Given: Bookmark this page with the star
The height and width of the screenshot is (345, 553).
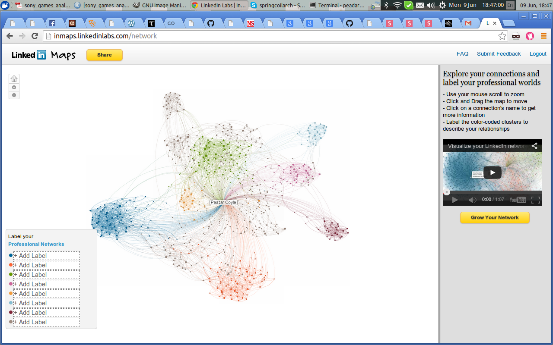Looking at the screenshot, I should (x=502, y=36).
